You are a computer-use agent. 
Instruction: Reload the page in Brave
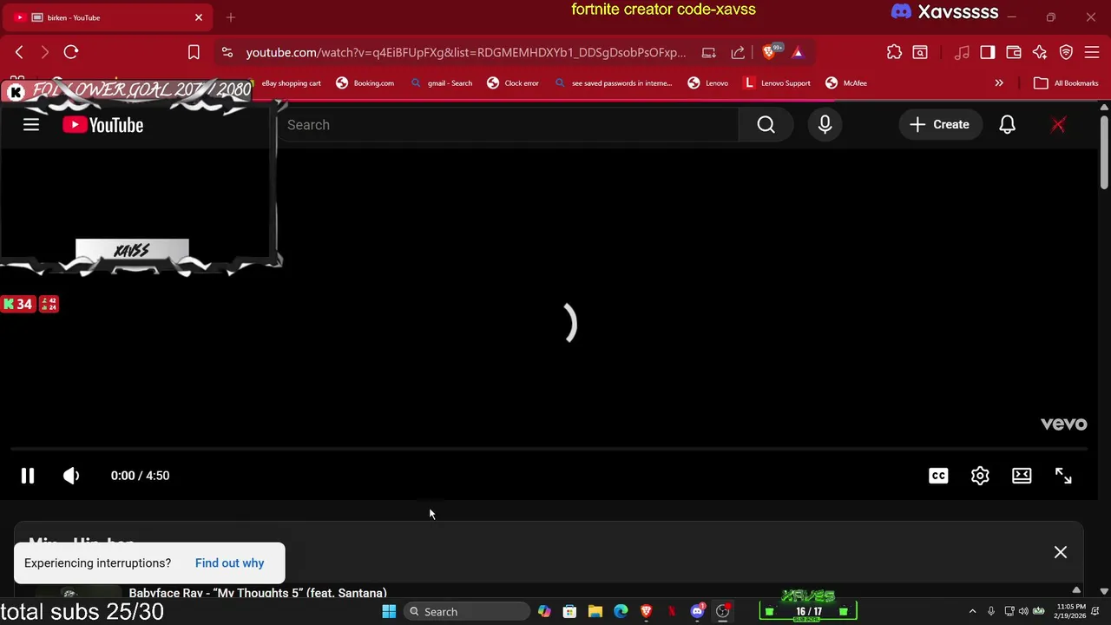71,52
